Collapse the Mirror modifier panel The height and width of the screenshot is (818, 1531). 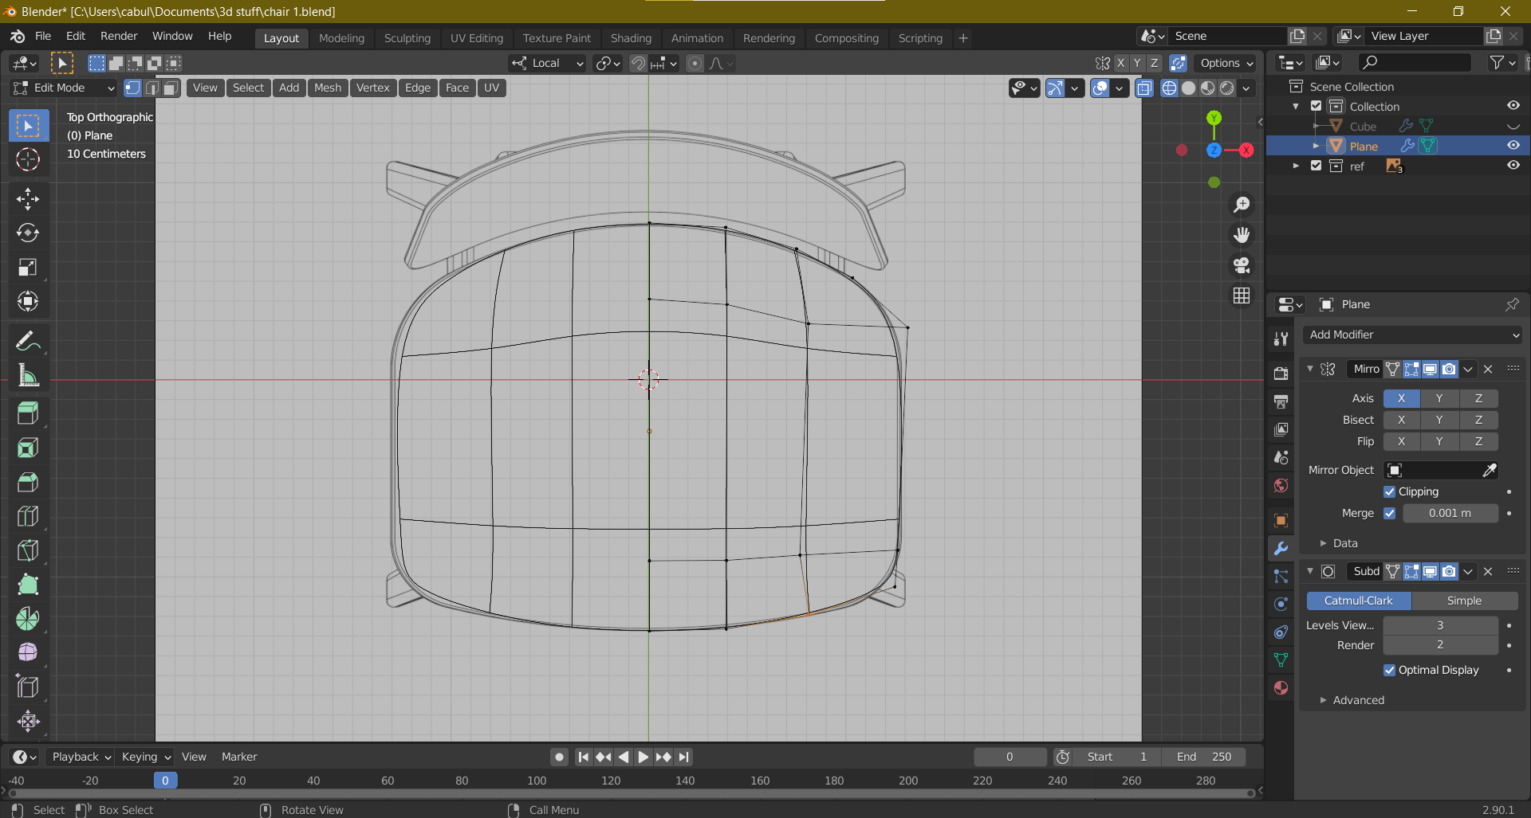pos(1309,369)
